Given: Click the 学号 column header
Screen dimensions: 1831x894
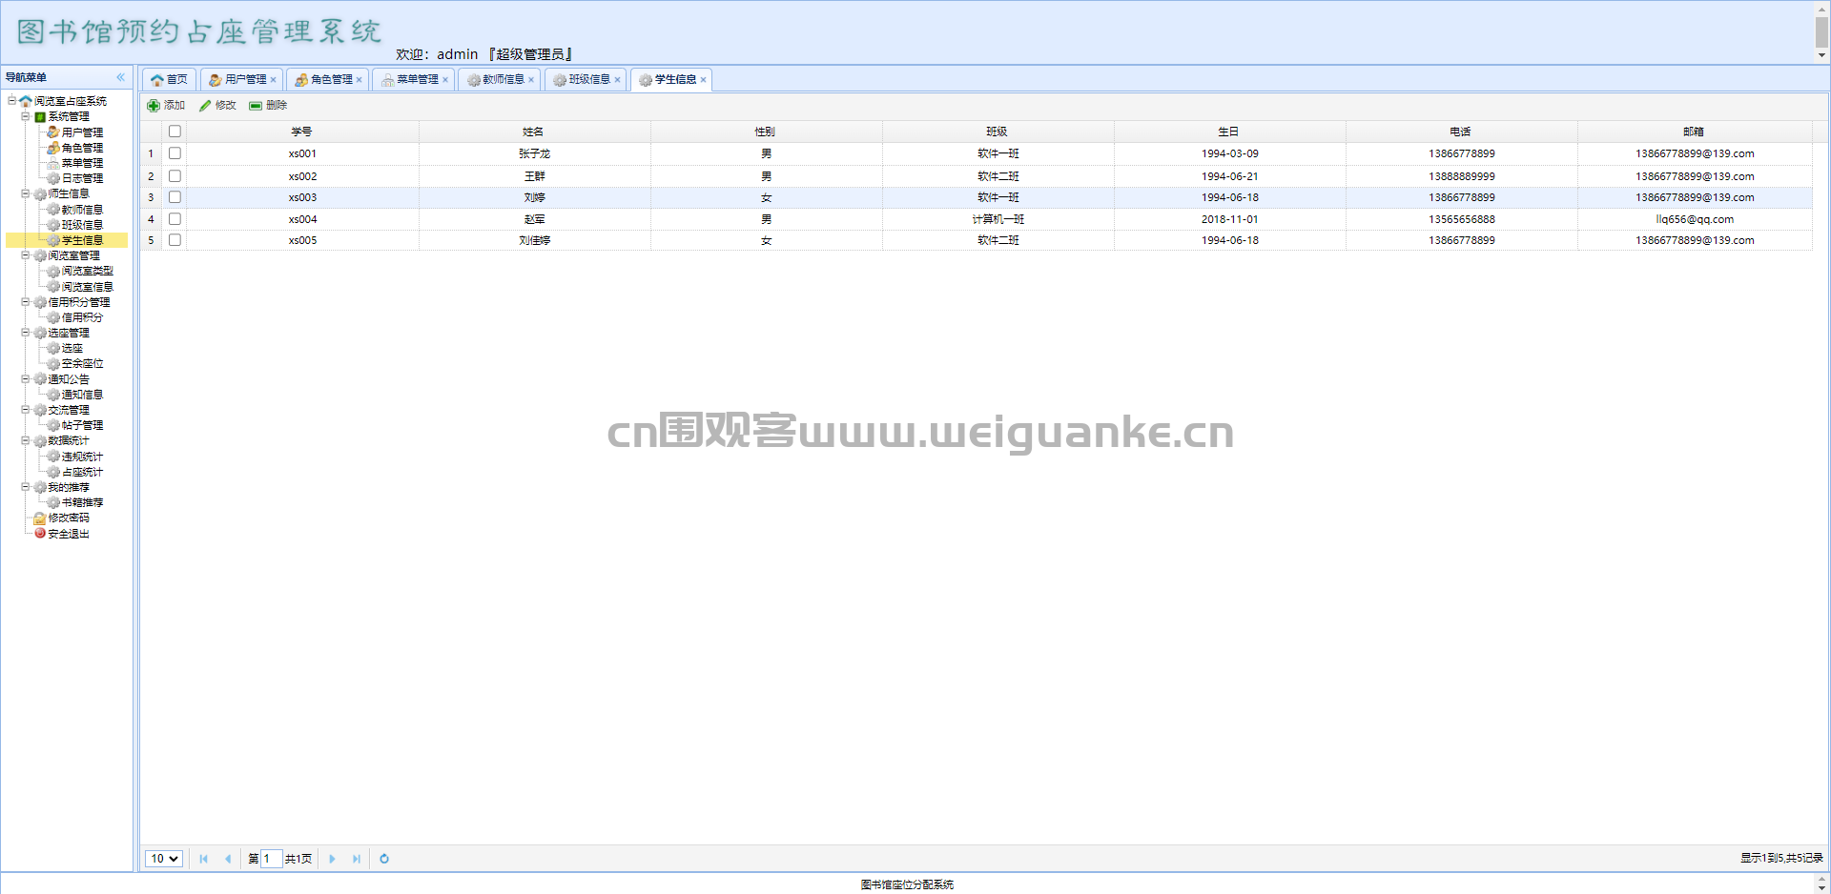Looking at the screenshot, I should (302, 132).
